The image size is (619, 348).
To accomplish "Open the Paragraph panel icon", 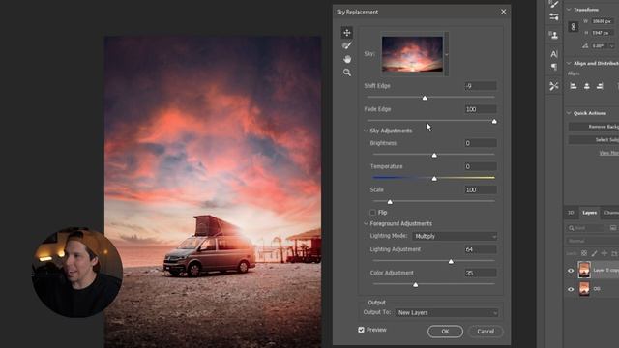I will pyautogui.click(x=554, y=67).
